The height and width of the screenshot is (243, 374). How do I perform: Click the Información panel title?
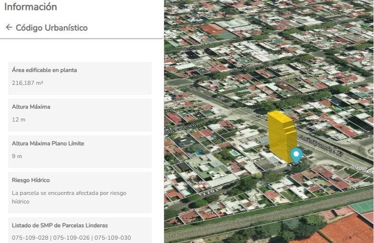[x=31, y=7]
